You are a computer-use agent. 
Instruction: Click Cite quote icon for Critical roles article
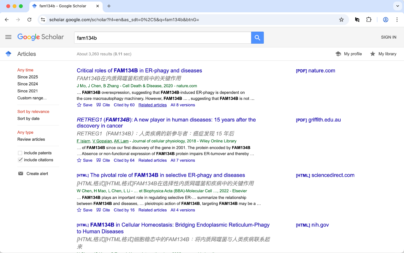pyautogui.click(x=99, y=105)
